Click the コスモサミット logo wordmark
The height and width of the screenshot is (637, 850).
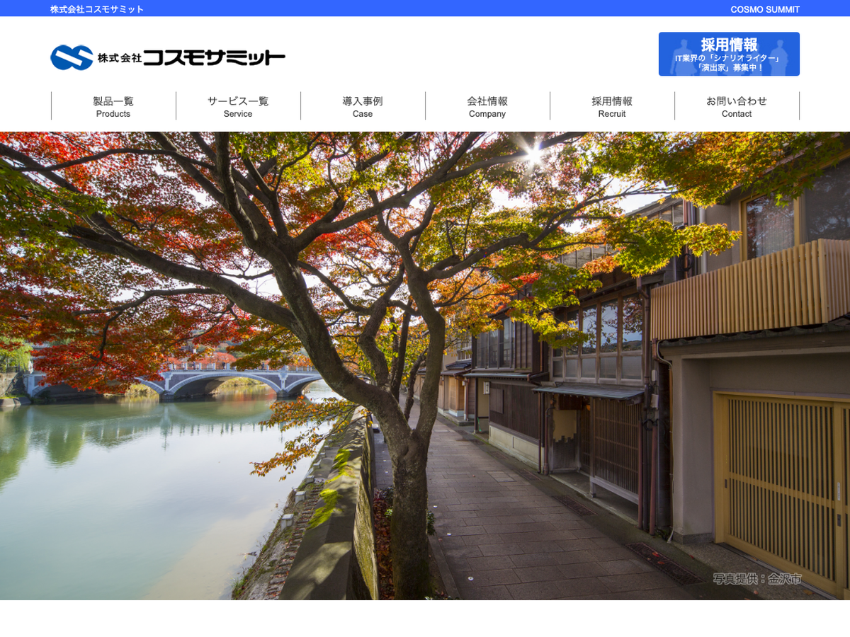(213, 58)
